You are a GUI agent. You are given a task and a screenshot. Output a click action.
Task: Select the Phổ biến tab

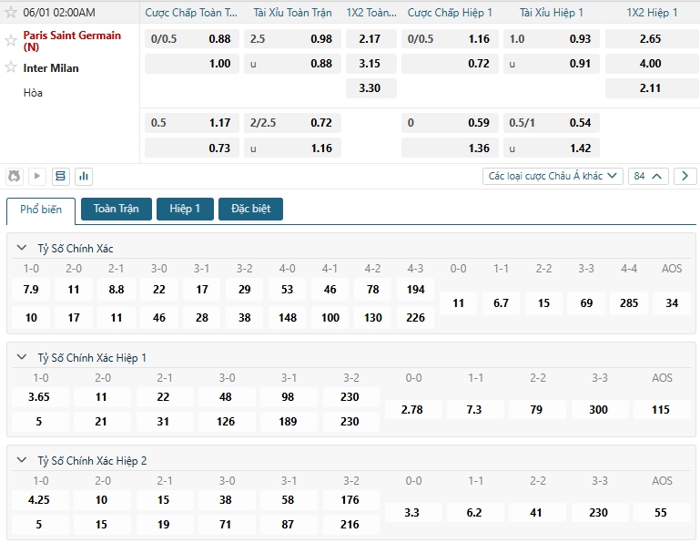pos(41,210)
